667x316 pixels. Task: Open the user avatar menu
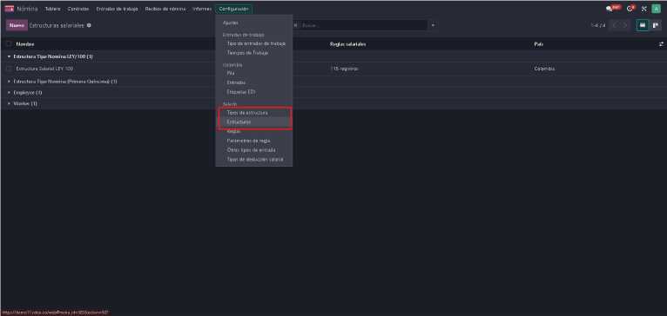tap(656, 9)
